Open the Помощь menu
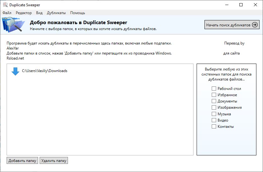This screenshot has height=172, width=263. (77, 13)
